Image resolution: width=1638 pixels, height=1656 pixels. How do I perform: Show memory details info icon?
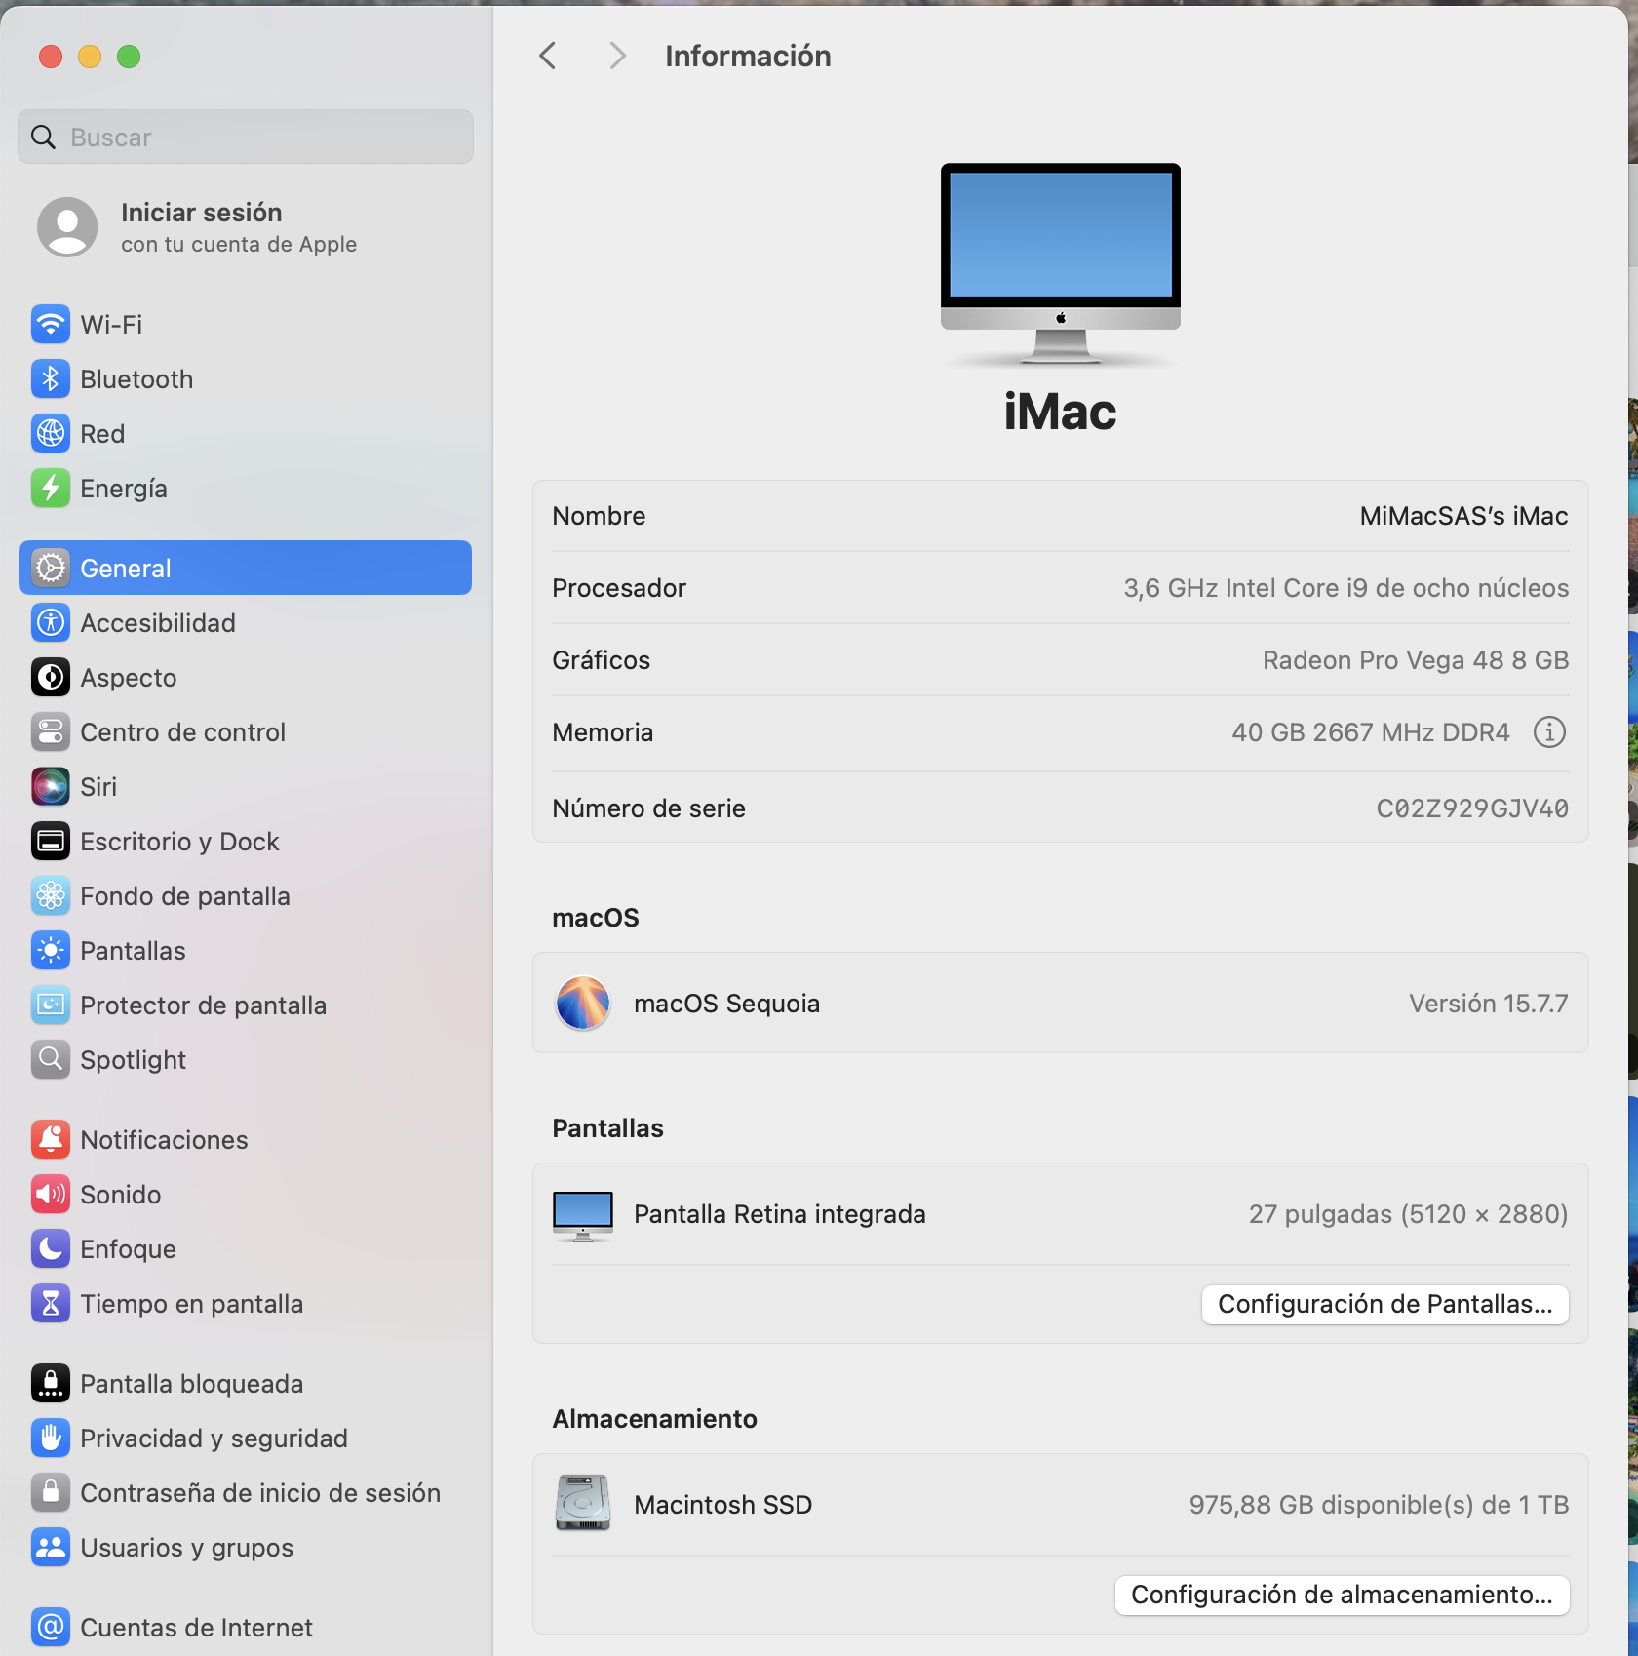pyautogui.click(x=1549, y=732)
